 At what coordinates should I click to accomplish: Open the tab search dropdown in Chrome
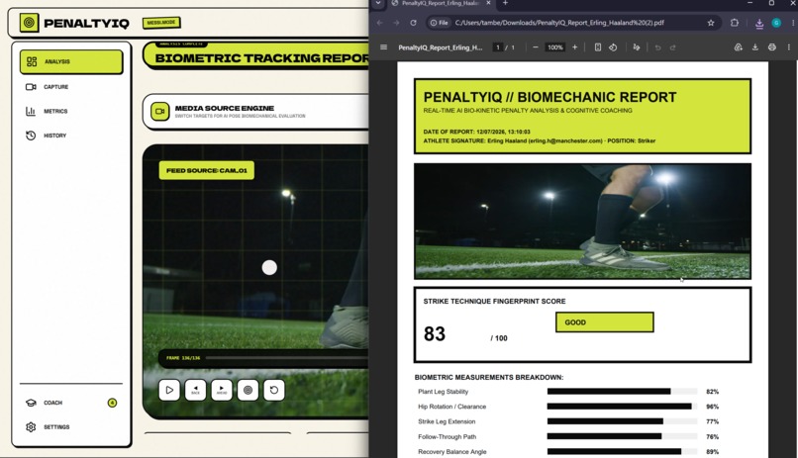[378, 3]
